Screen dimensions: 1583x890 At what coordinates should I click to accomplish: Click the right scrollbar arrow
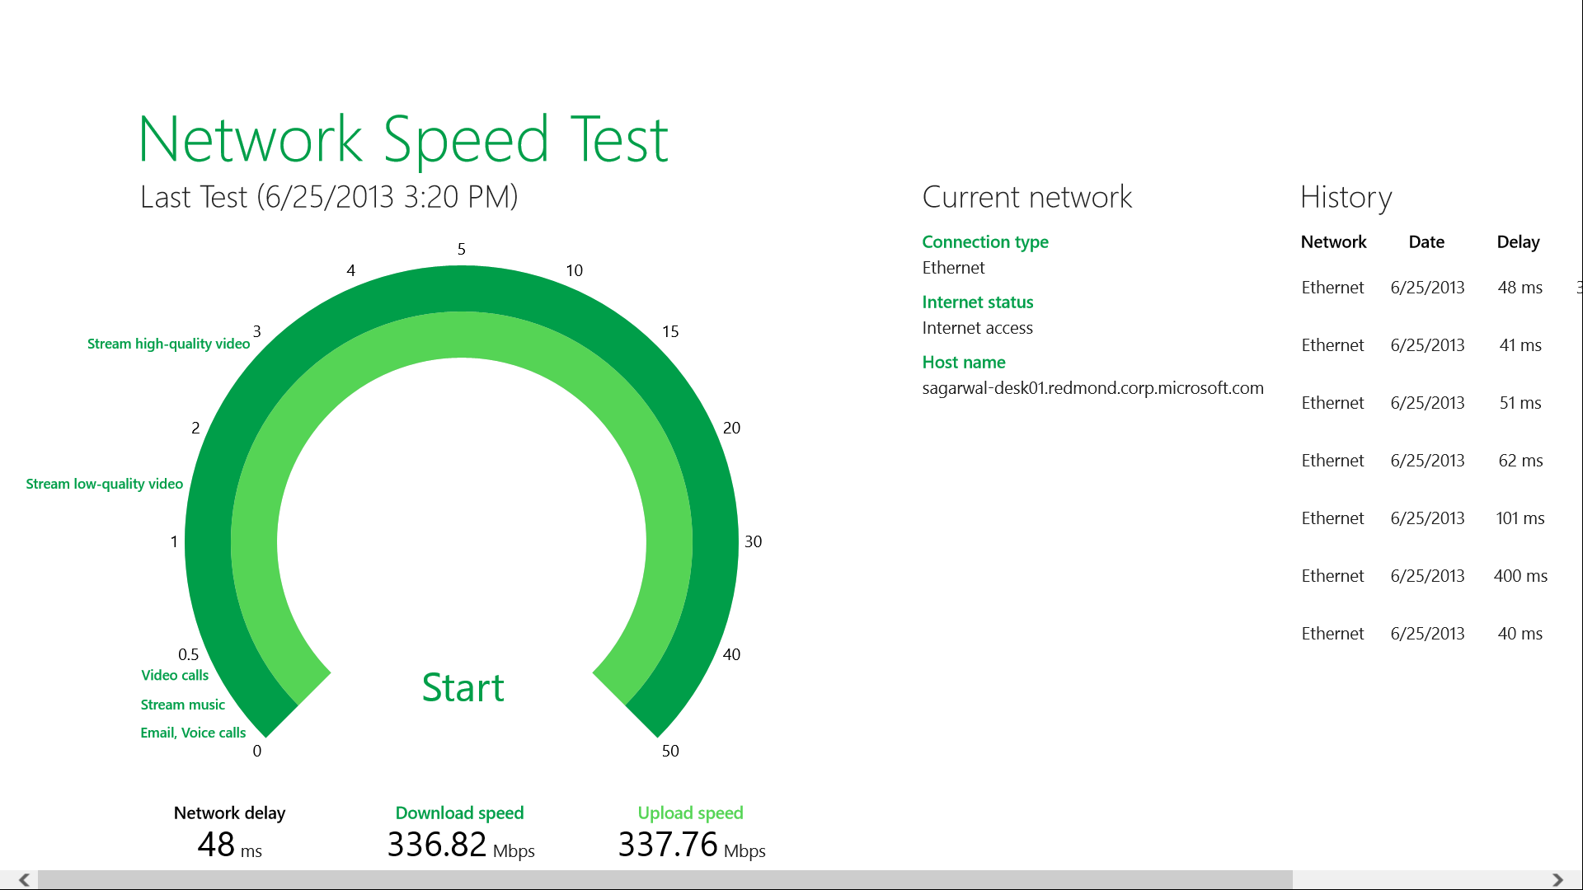[1557, 880]
